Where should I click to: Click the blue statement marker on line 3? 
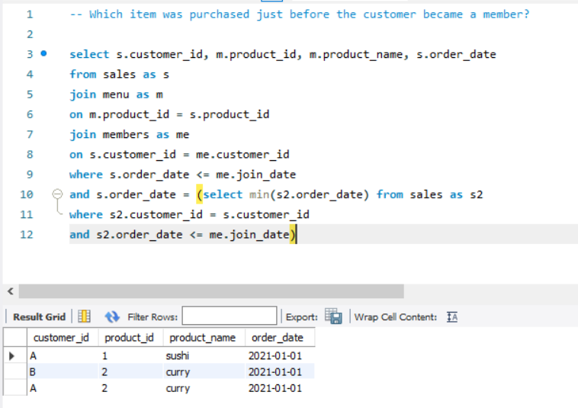pos(43,54)
